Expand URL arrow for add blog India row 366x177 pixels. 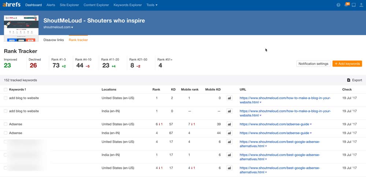coord(260,116)
